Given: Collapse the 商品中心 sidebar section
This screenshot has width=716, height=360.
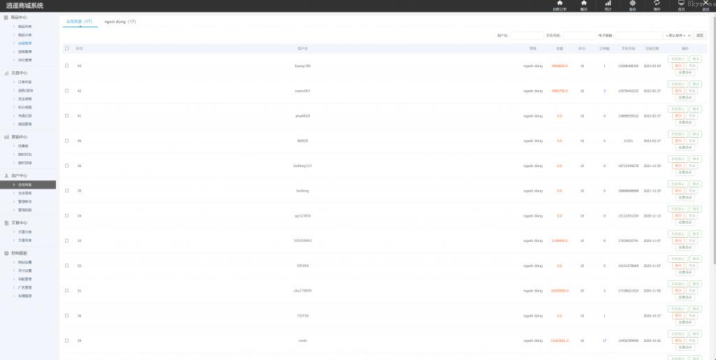Looking at the screenshot, I should (20, 17).
